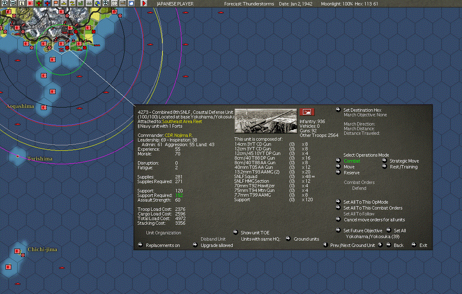
Task: Click the Disband Unit label
Action: click(213, 239)
